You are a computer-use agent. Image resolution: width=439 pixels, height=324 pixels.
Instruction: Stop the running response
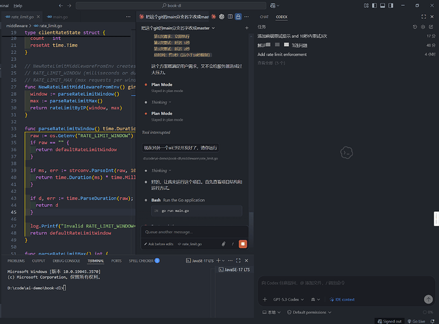click(243, 244)
